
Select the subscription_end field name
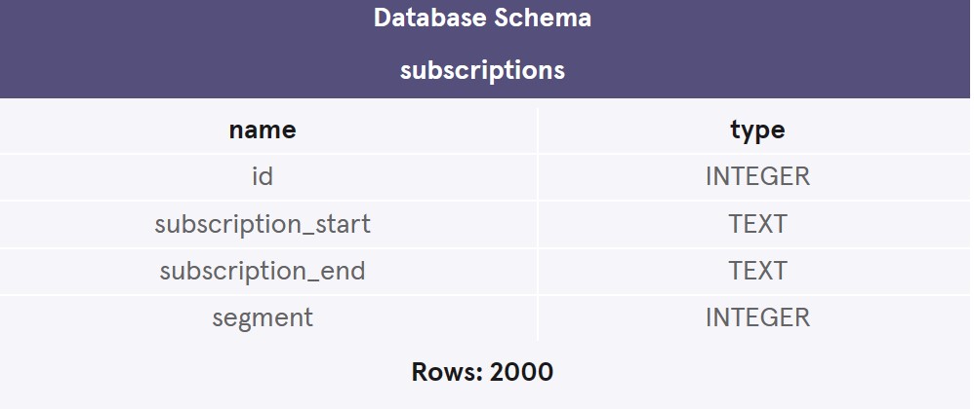[x=262, y=270]
